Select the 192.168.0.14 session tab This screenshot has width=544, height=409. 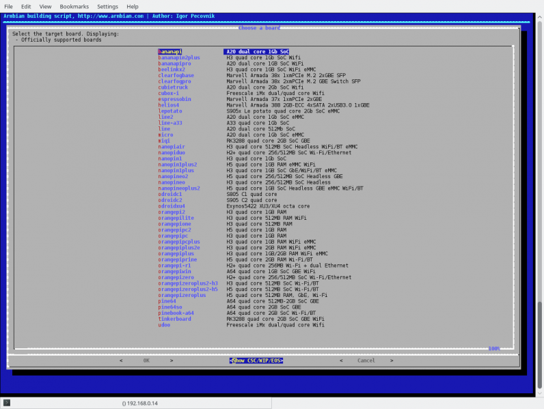point(140,403)
